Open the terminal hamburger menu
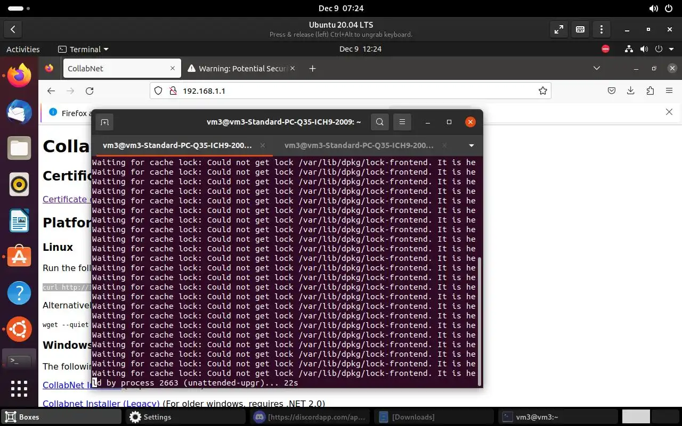 (x=402, y=122)
